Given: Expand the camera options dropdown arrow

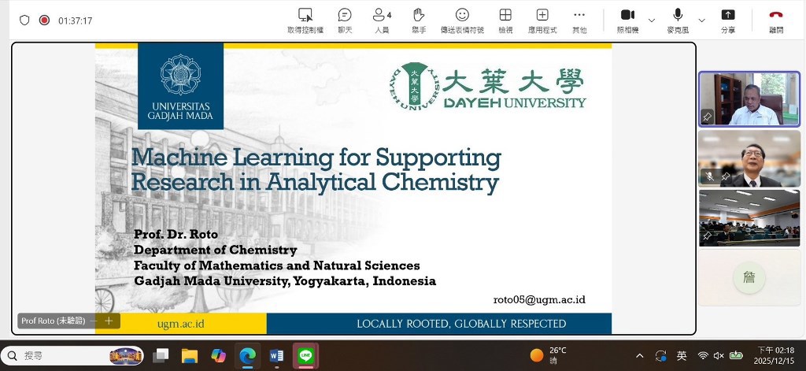Looking at the screenshot, I should (652, 20).
